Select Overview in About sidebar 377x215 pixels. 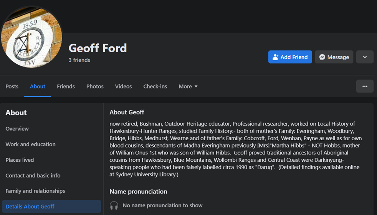[x=17, y=129]
